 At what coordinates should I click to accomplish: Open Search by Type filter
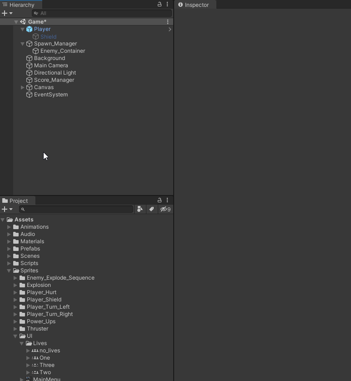[x=140, y=209]
